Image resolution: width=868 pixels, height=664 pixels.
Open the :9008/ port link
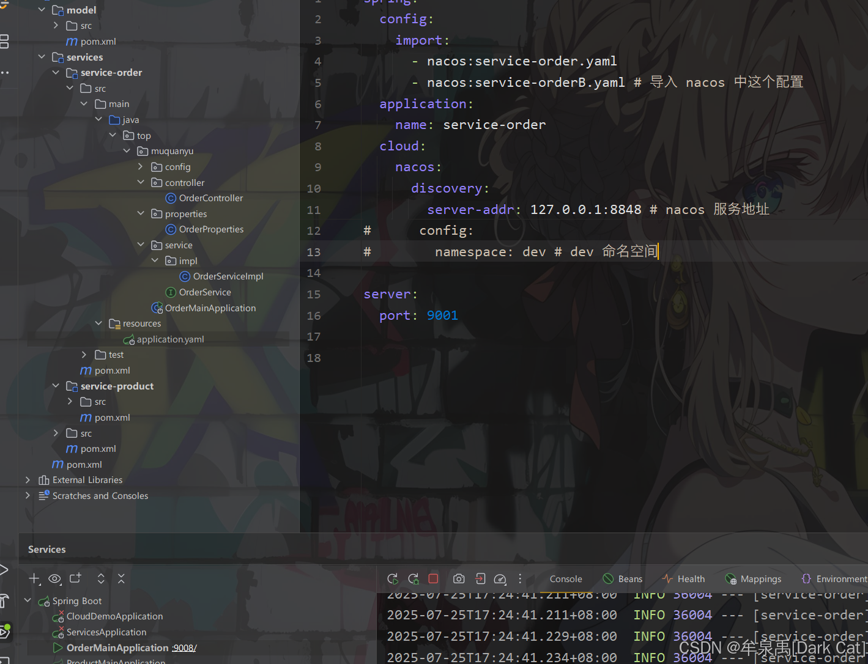point(184,648)
